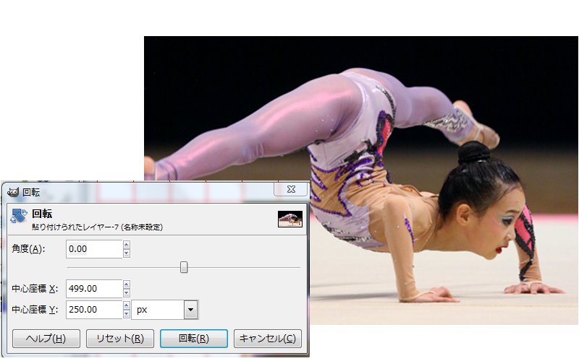Decrease center Y with down stepper arrow

(x=127, y=314)
